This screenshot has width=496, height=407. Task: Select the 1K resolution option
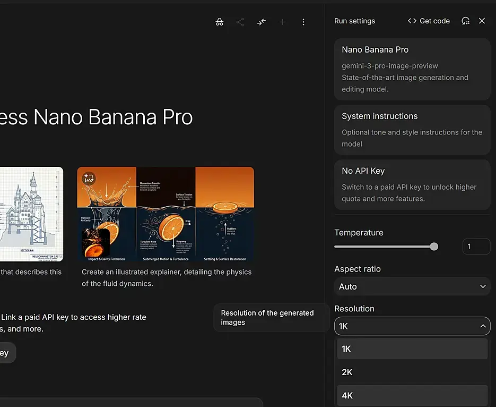coord(412,349)
